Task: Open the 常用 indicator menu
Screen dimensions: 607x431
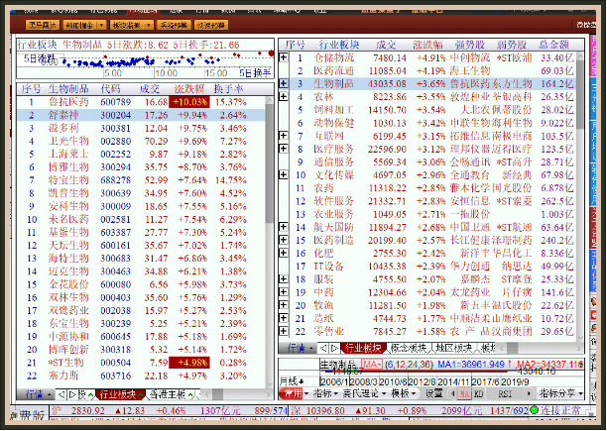Action: (x=295, y=393)
